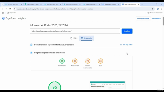164x92 pixels.
Task: Click the browser forward arrow
Action: (6, 9)
